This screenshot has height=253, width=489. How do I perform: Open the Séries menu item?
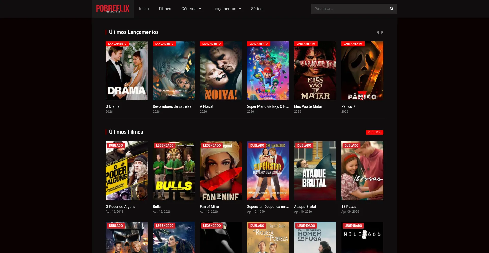(x=256, y=9)
